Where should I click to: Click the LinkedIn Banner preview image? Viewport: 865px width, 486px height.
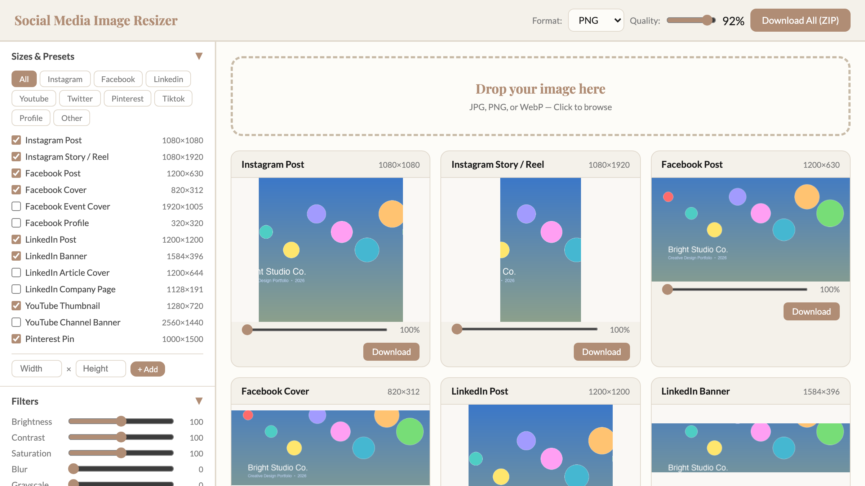coord(751,448)
